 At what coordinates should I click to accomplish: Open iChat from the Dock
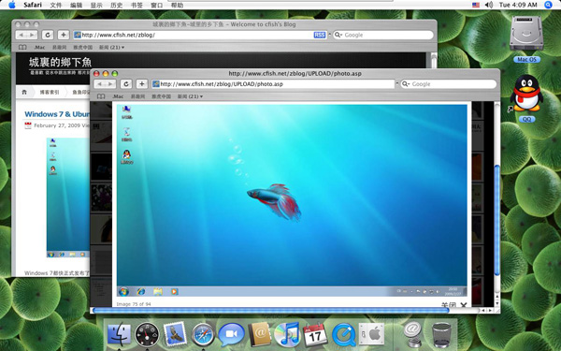[x=231, y=334]
